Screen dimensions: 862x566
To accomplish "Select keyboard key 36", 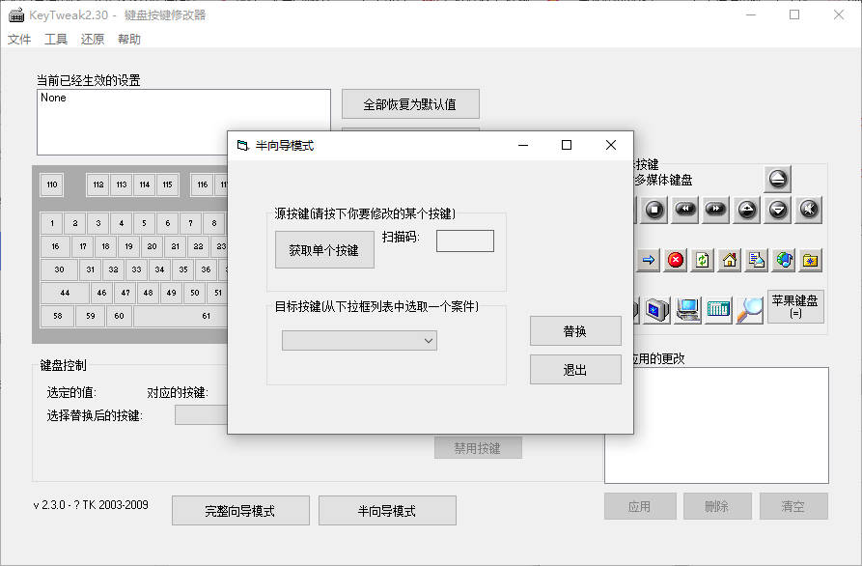I will point(206,269).
